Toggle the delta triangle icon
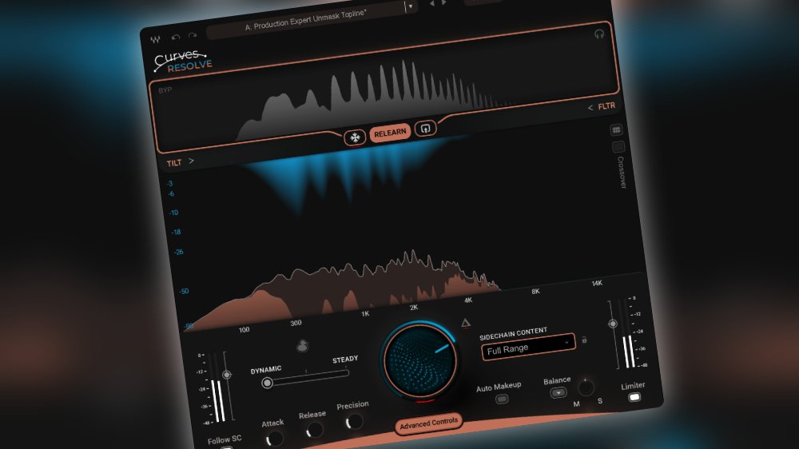 click(466, 323)
